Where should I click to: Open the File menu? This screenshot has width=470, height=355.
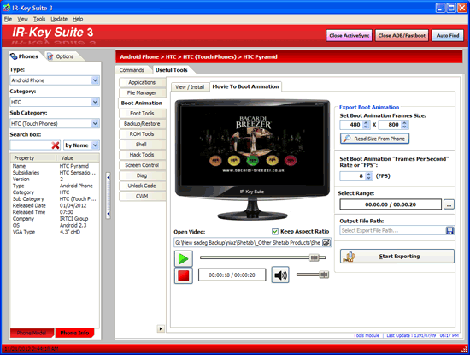tap(8, 19)
